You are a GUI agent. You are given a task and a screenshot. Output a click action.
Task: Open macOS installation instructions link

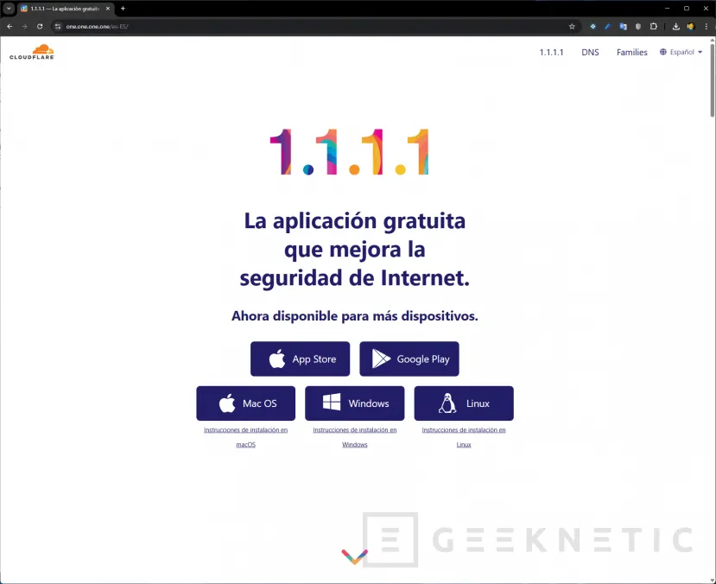pos(245,437)
